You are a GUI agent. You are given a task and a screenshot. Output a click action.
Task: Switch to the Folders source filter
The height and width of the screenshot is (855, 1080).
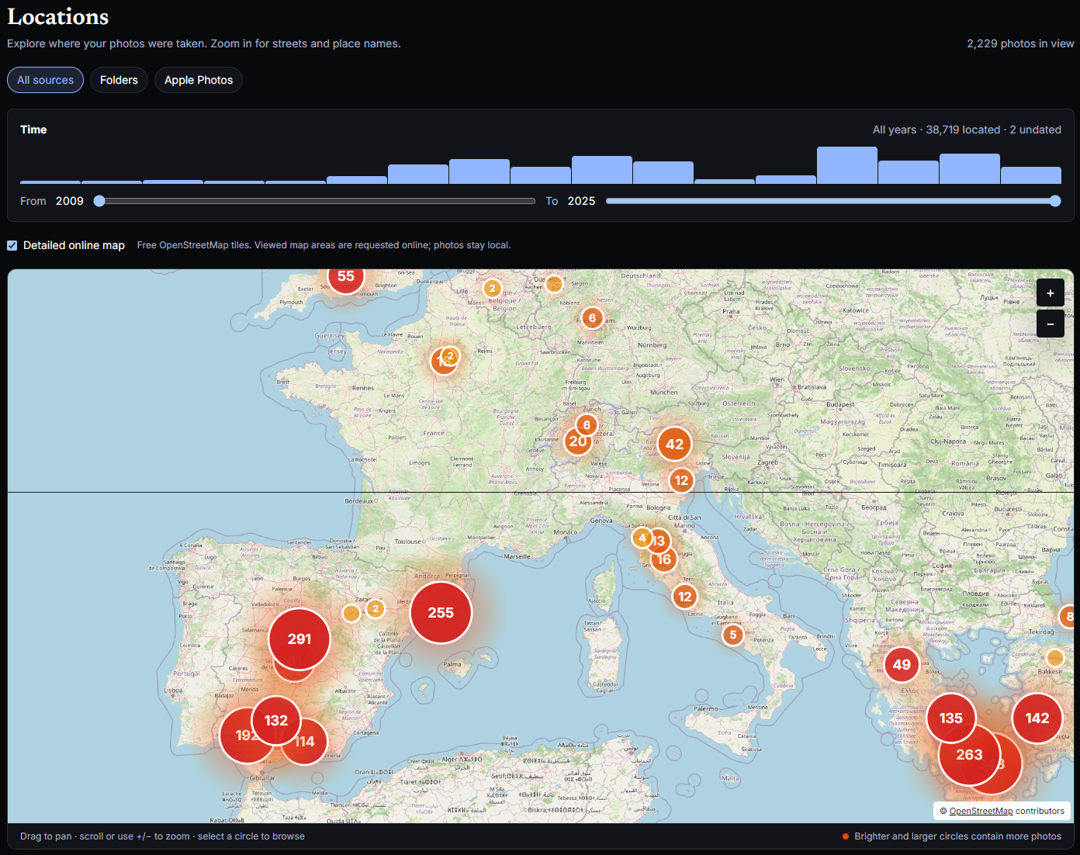(x=119, y=80)
